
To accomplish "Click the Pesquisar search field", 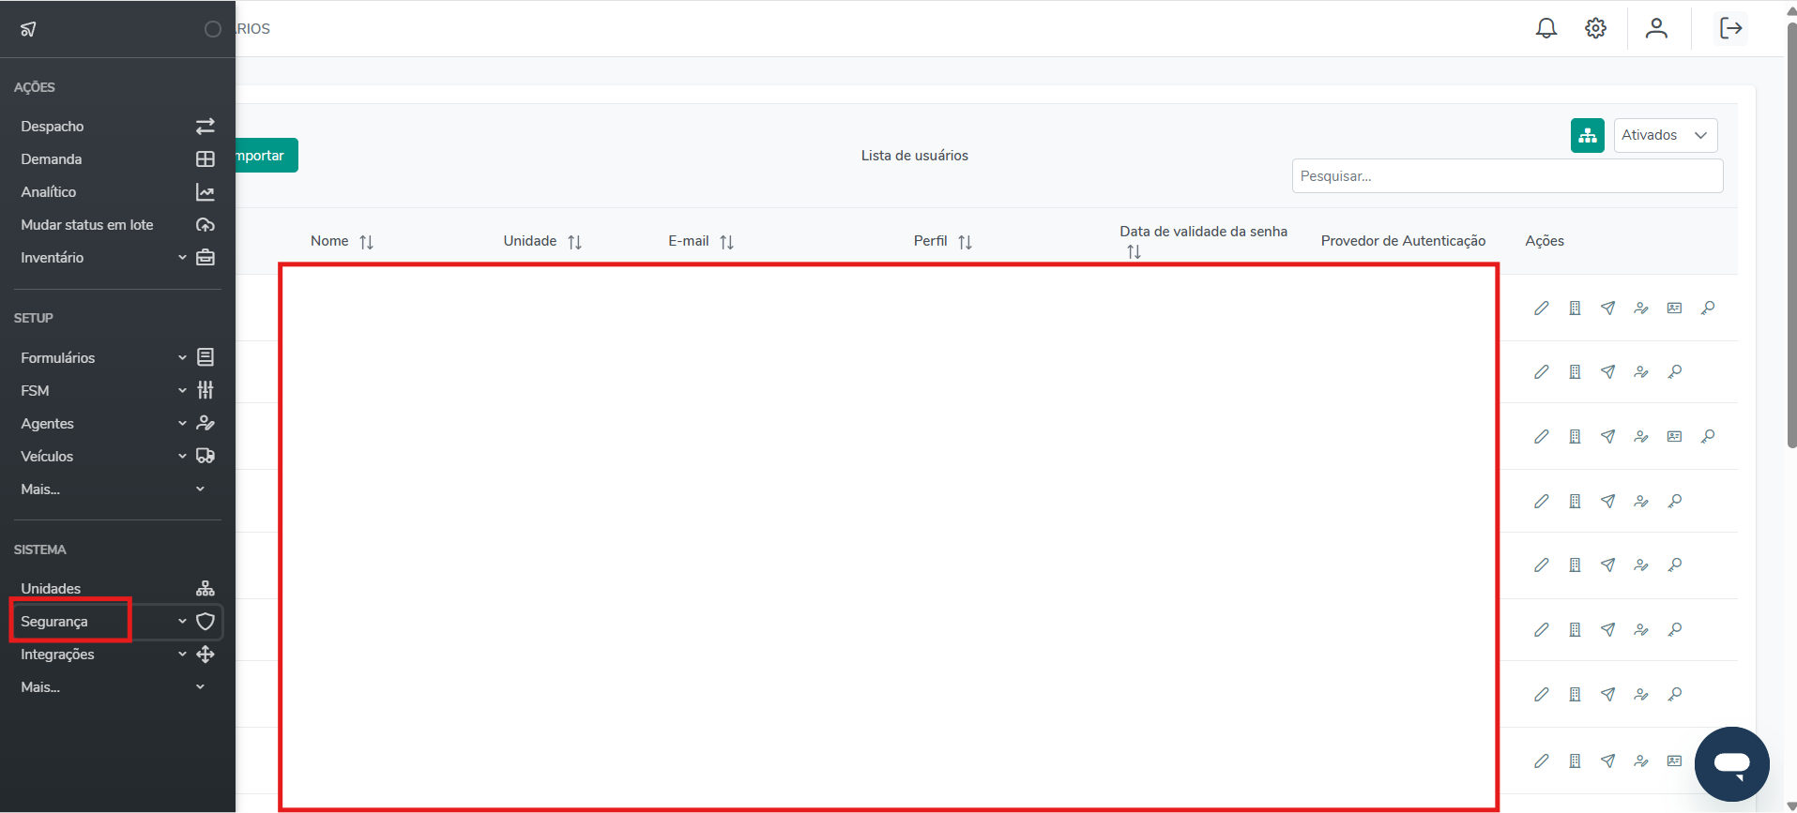I will 1506,176.
